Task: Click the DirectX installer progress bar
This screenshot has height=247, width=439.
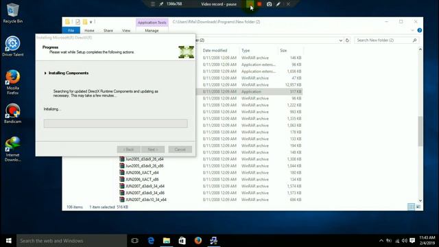Action: (116, 123)
